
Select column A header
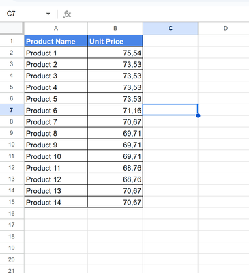click(x=56, y=28)
